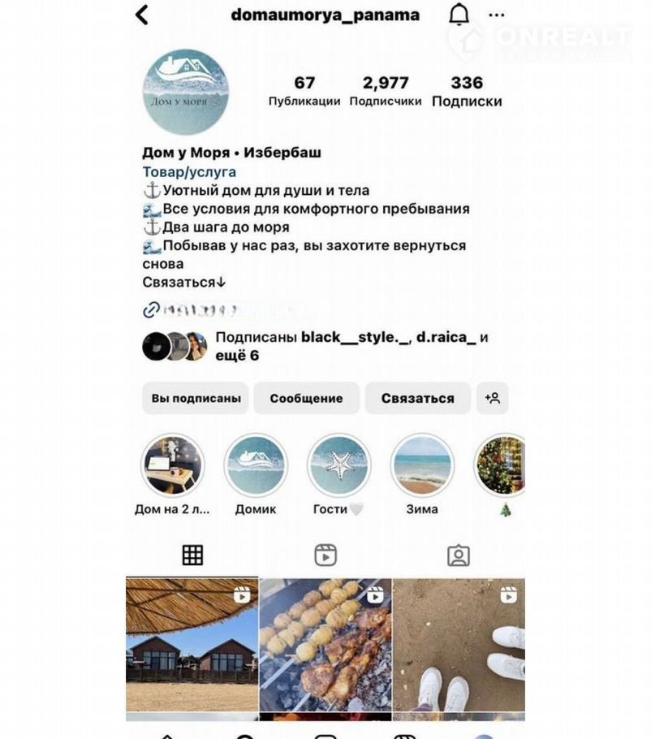Open the "Зима" beach highlight
The height and width of the screenshot is (739, 651).
[422, 465]
